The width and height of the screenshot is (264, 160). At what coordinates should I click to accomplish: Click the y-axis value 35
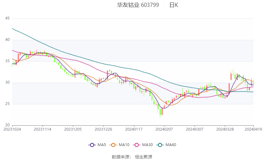point(7,61)
